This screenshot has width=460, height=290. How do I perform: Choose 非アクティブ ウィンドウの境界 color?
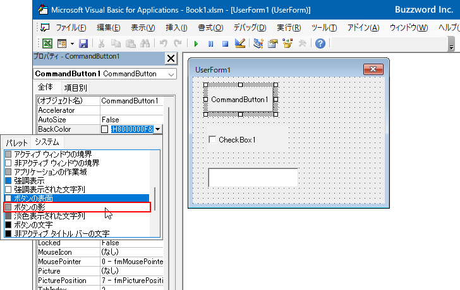(77, 163)
